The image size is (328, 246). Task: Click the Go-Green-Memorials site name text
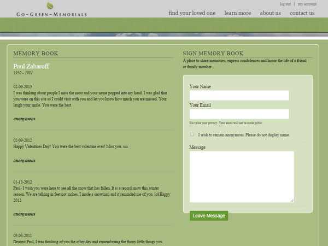pyautogui.click(x=51, y=14)
